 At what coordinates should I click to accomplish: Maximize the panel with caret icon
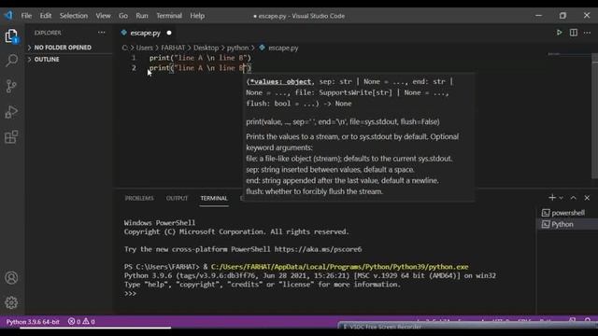point(573,198)
